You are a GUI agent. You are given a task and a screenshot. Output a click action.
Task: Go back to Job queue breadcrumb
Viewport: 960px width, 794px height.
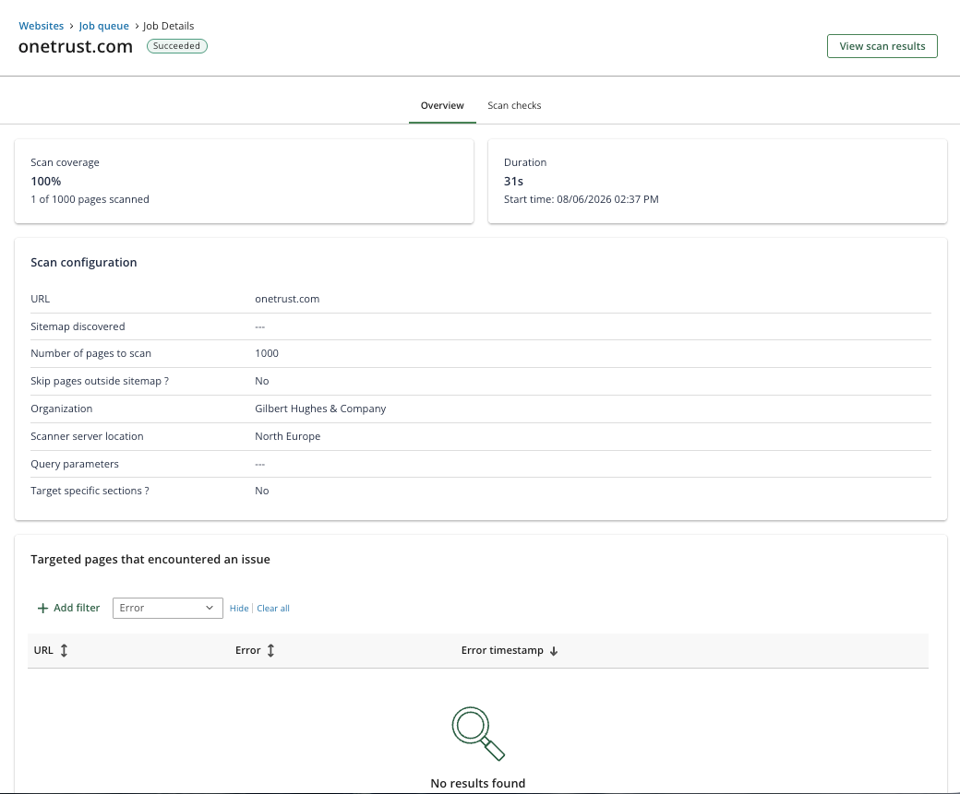pyautogui.click(x=103, y=26)
